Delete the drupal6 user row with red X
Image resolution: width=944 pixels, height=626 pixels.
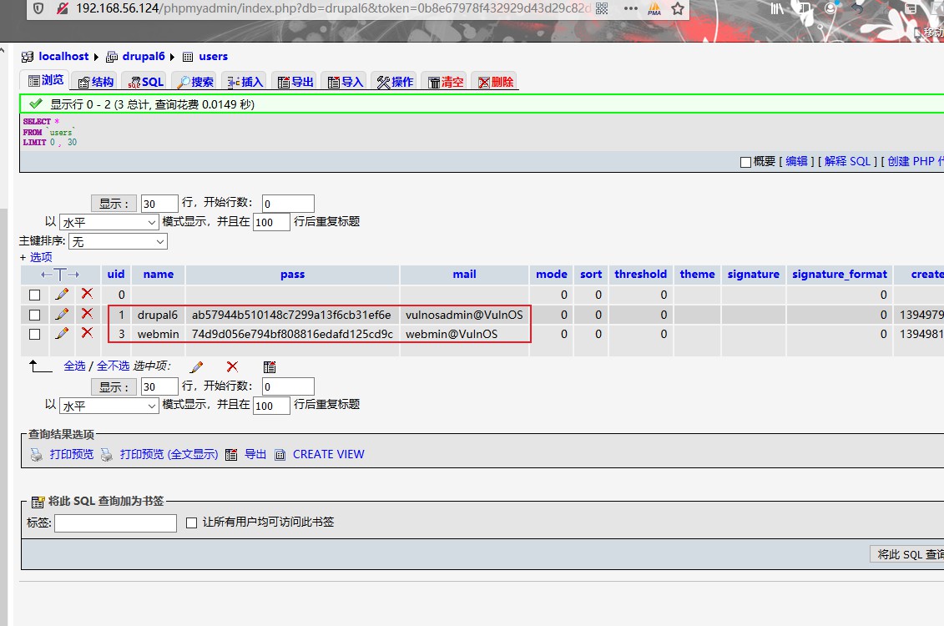coord(88,313)
